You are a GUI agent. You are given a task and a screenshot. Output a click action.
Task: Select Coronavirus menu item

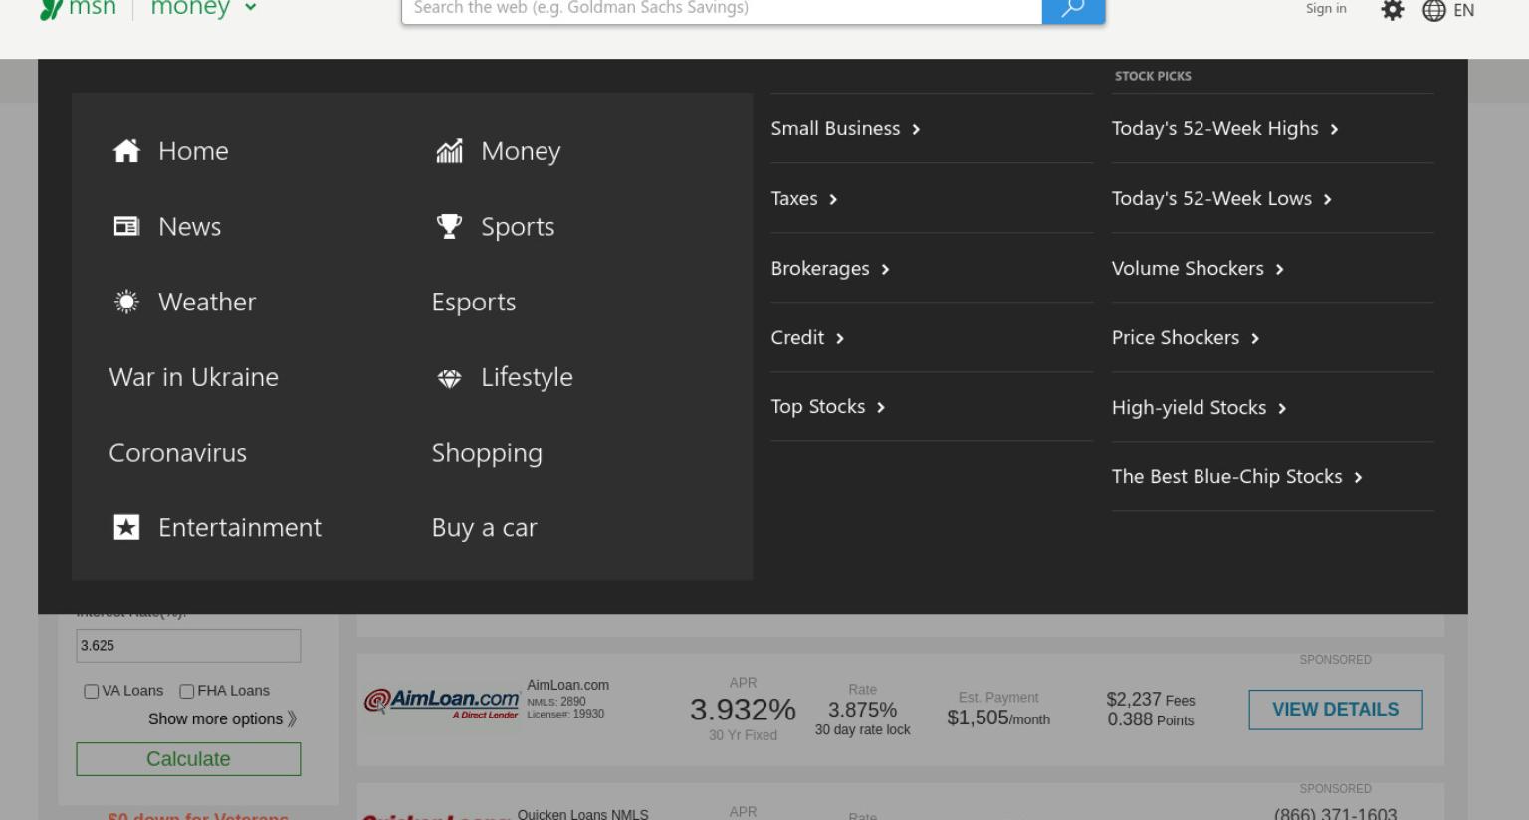point(178,453)
